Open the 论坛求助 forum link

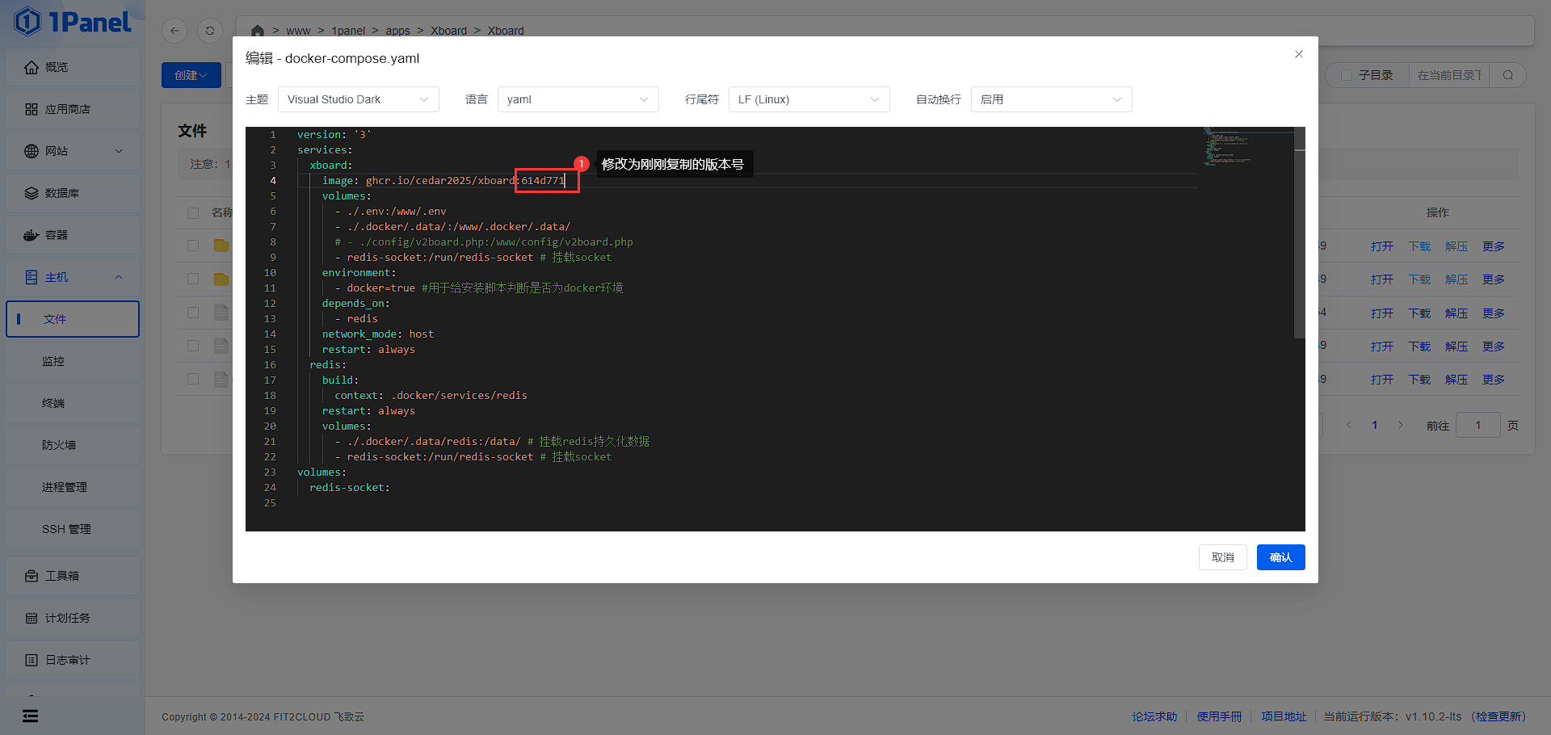tap(1154, 716)
